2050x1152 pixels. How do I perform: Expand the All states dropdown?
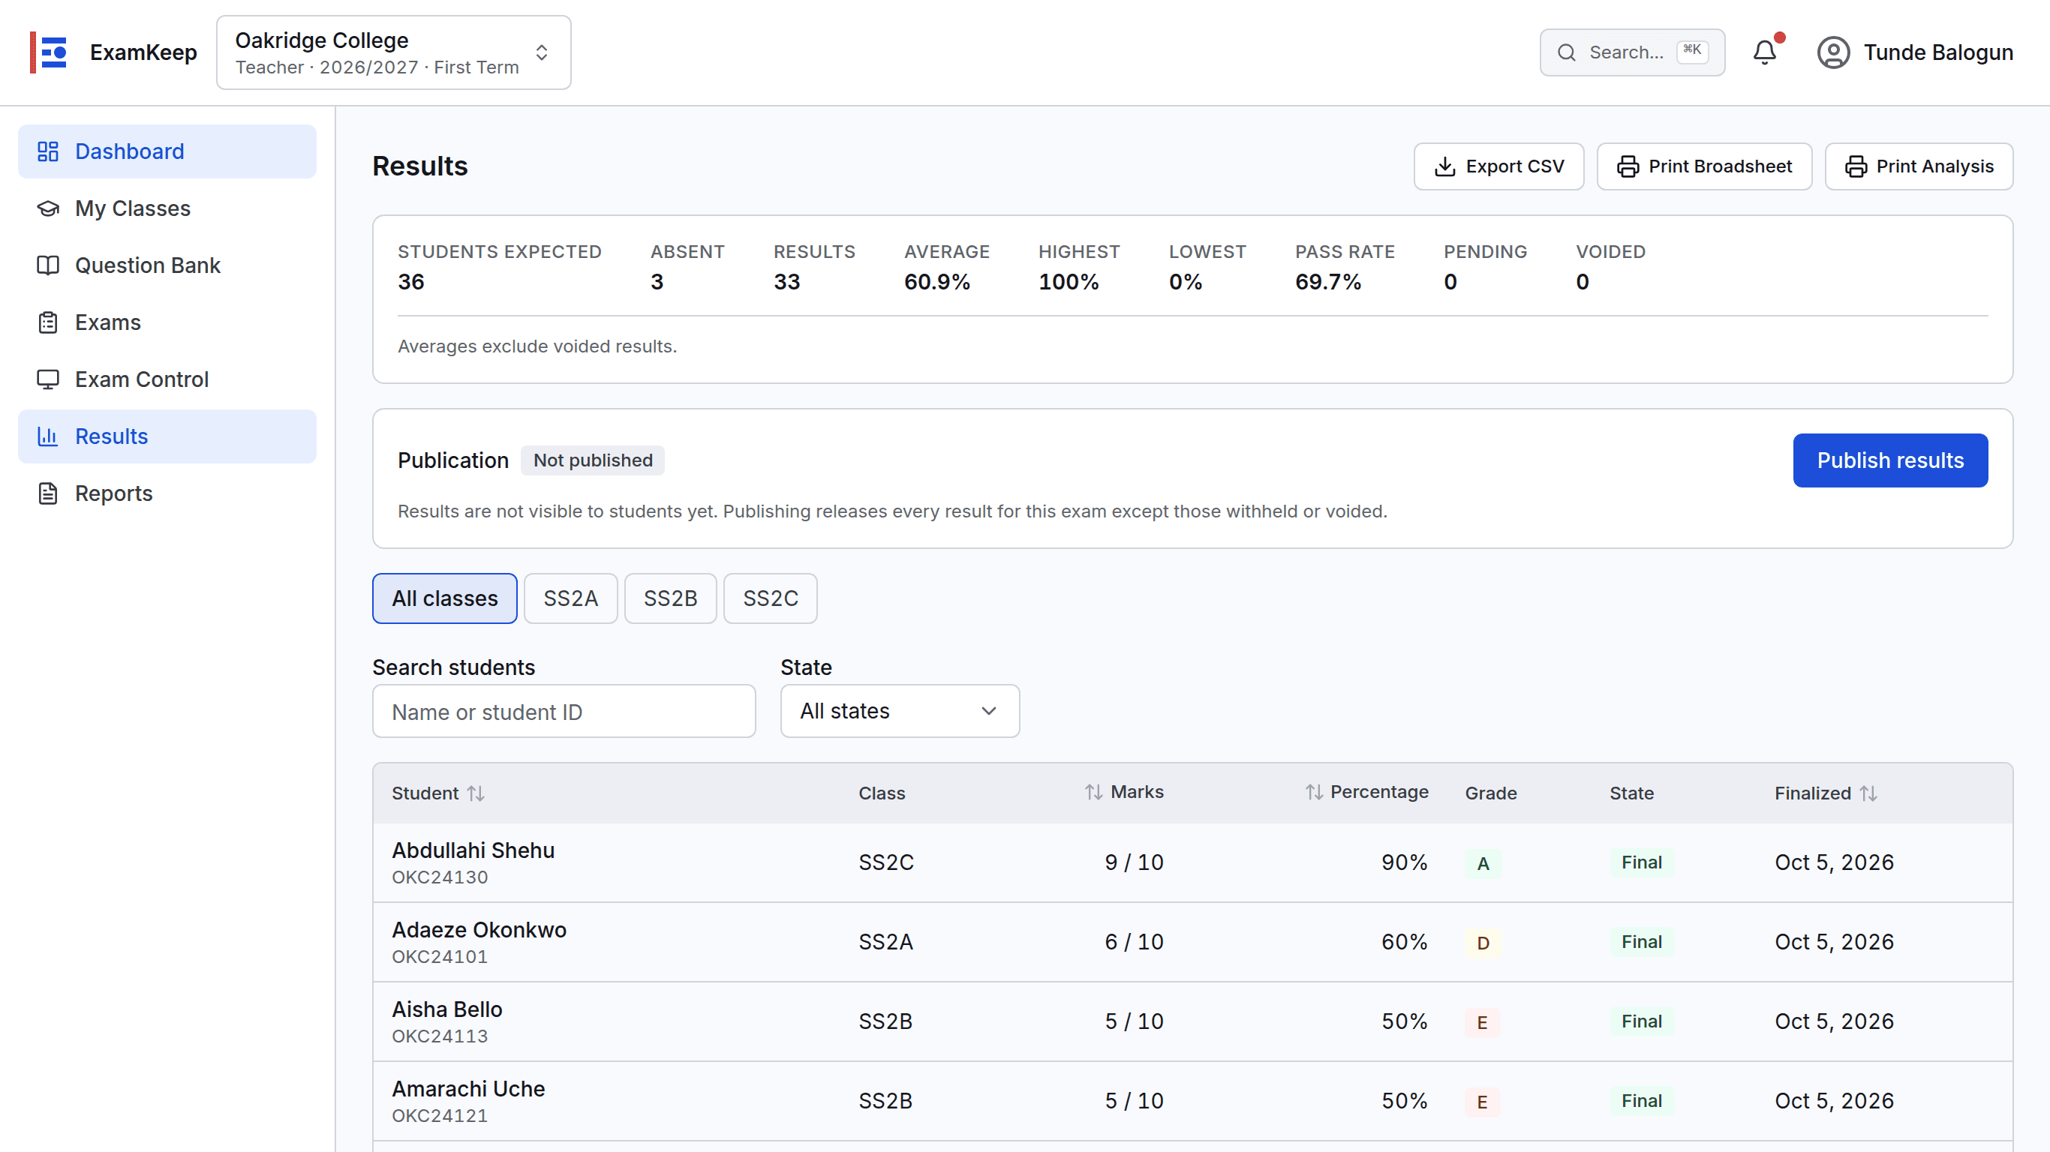[x=899, y=710]
